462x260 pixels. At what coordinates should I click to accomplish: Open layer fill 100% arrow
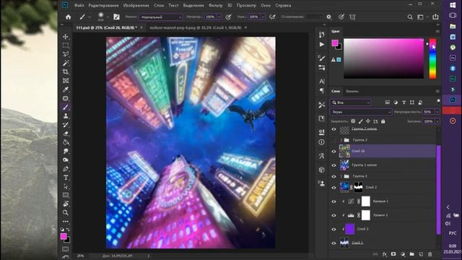[437, 121]
